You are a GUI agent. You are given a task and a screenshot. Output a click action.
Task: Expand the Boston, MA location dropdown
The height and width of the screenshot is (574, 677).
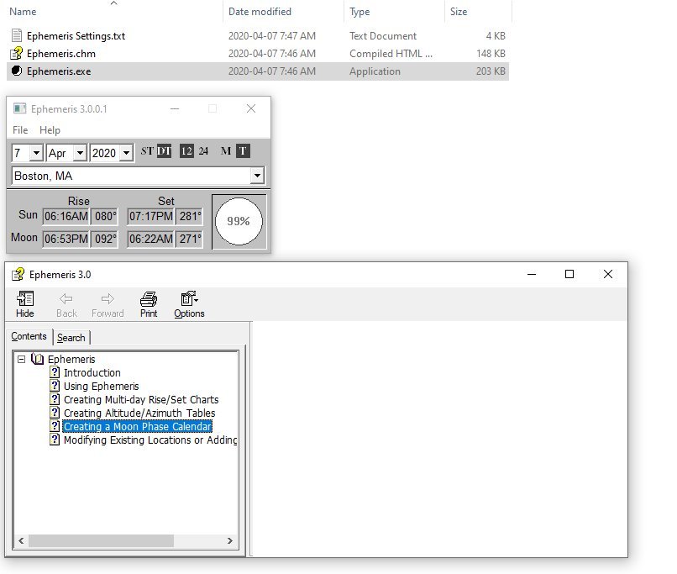pos(257,176)
